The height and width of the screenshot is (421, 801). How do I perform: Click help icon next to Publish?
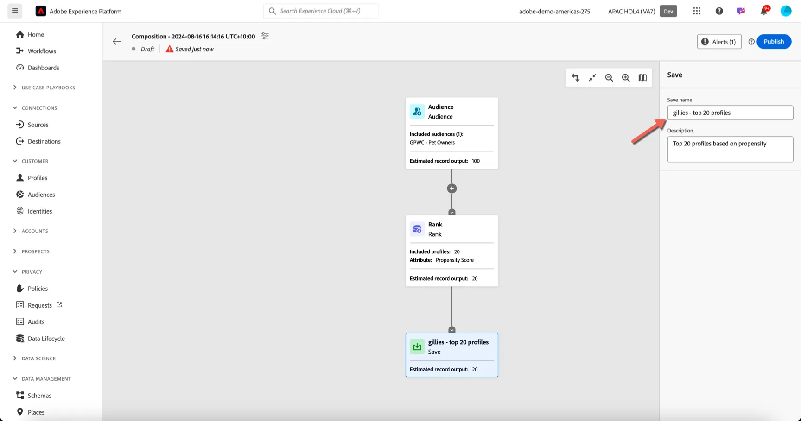[x=751, y=42]
